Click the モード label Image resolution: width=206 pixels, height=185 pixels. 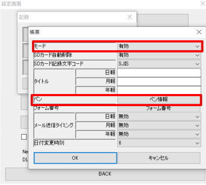[x=40, y=46]
